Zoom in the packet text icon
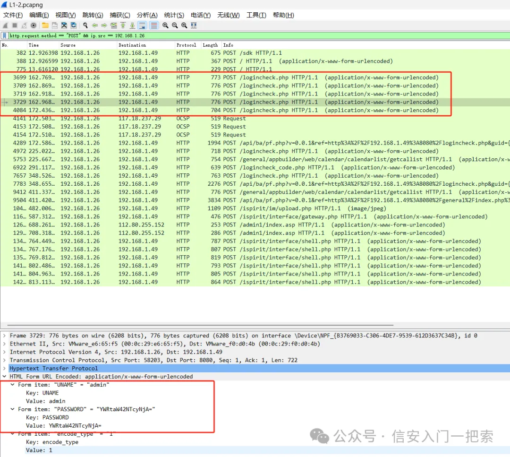510x457 pixels. (x=165, y=26)
